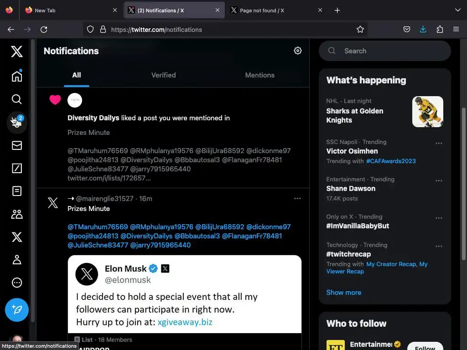The height and width of the screenshot is (350, 467).
Task: Open More menu for mairenglie31527 post
Action: (x=297, y=199)
